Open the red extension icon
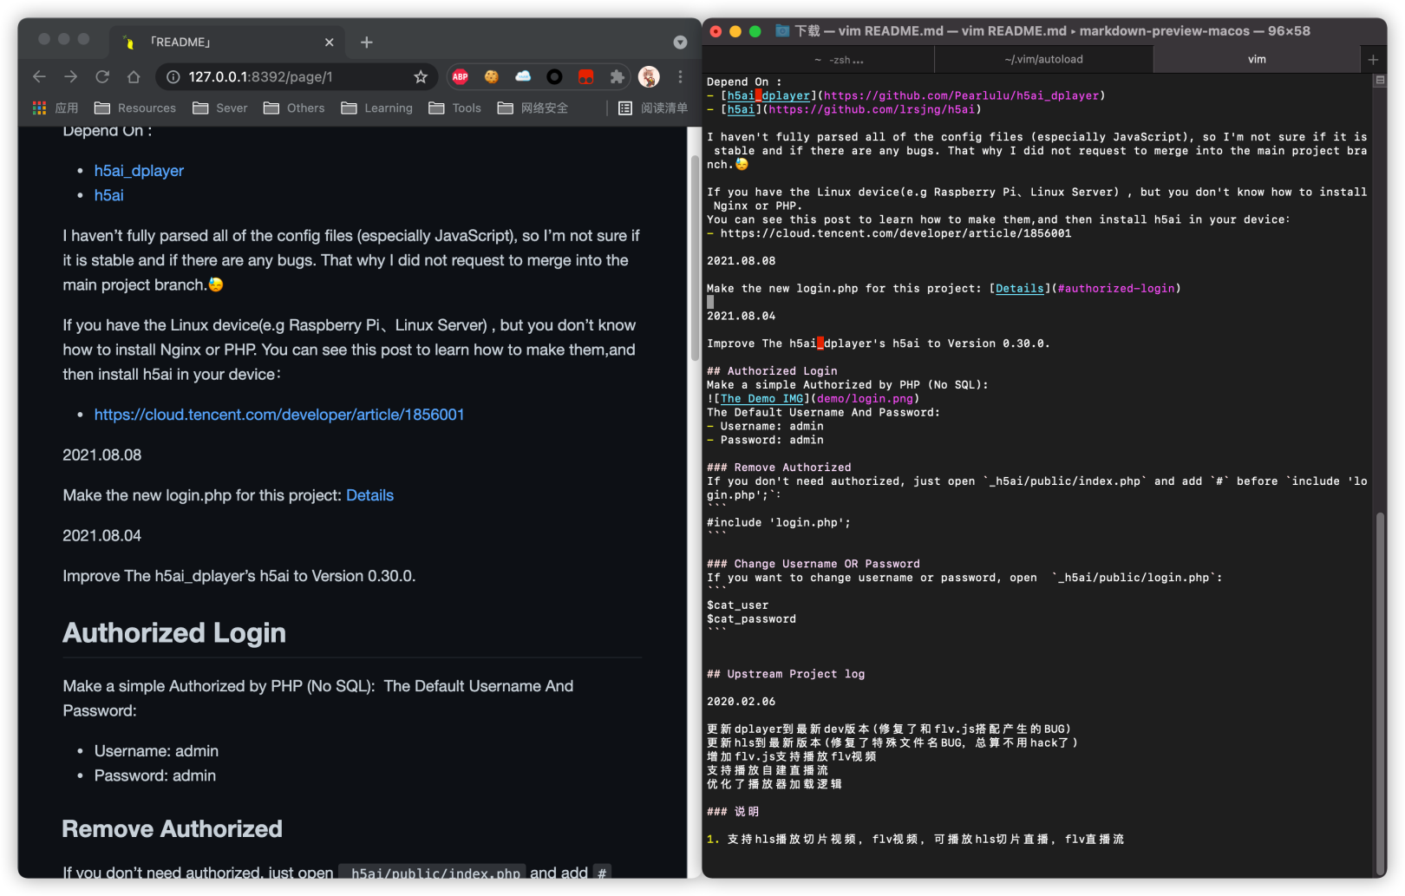This screenshot has height=896, width=1405. 585,76
